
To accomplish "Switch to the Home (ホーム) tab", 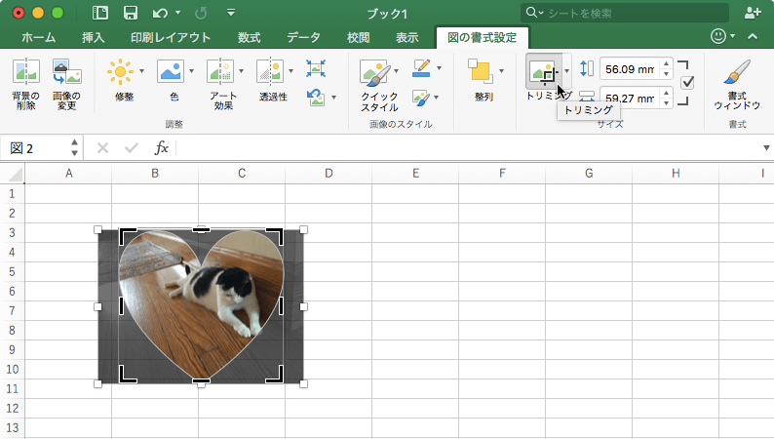I will point(38,37).
